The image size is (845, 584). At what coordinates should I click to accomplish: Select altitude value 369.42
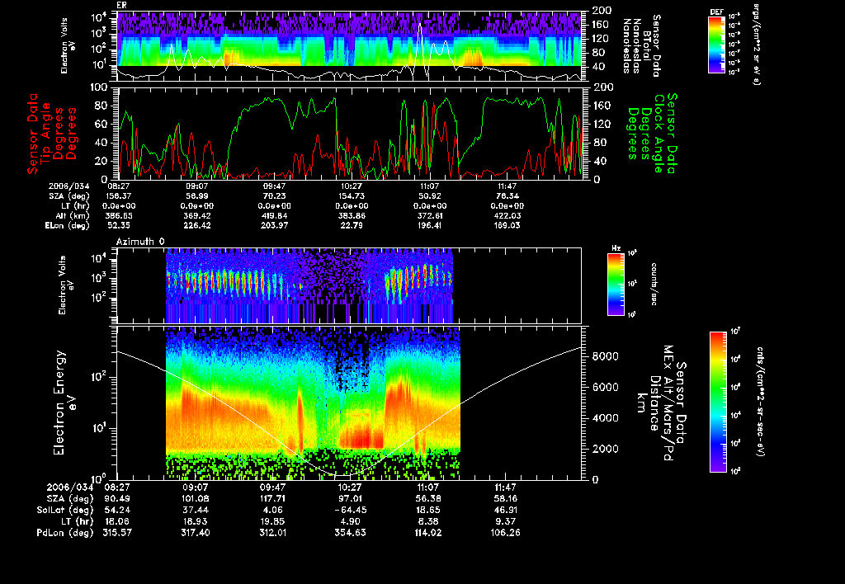click(197, 216)
